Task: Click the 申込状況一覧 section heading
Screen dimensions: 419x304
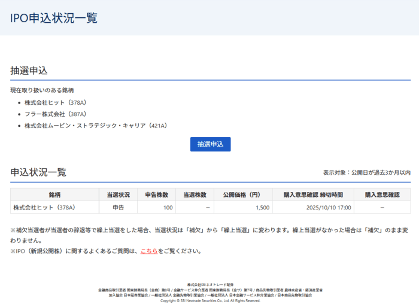Action: pyautogui.click(x=38, y=172)
